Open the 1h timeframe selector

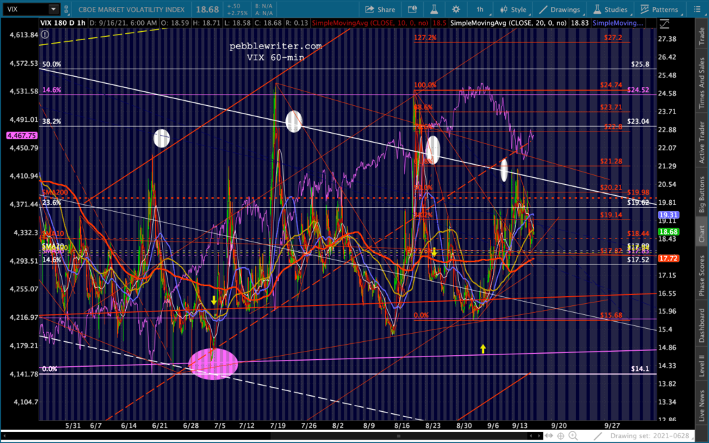480,10
